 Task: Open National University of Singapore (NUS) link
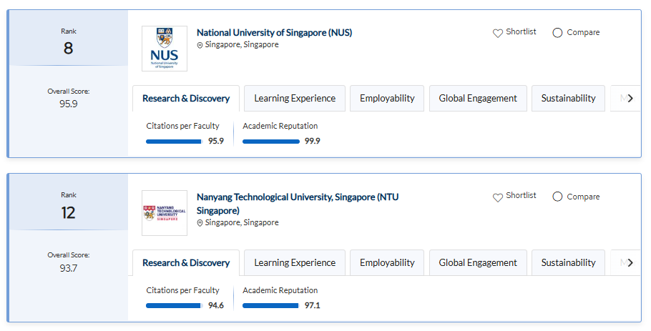pyautogui.click(x=275, y=32)
